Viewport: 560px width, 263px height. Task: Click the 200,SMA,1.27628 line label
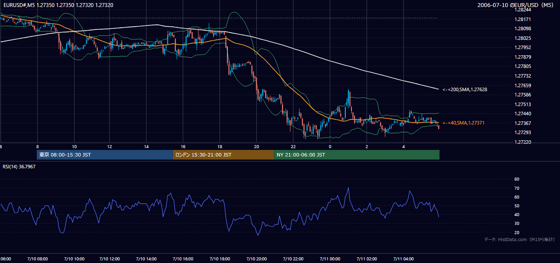point(465,89)
